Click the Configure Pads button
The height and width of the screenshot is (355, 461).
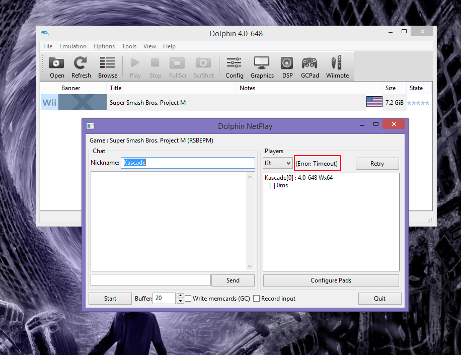point(331,280)
